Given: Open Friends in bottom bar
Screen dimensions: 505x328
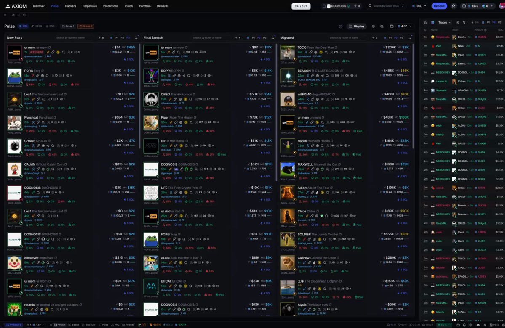Looking at the screenshot, I should click(x=128, y=325).
